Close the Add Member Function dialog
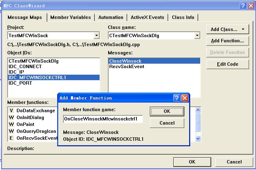The image size is (256, 170). 185,98
